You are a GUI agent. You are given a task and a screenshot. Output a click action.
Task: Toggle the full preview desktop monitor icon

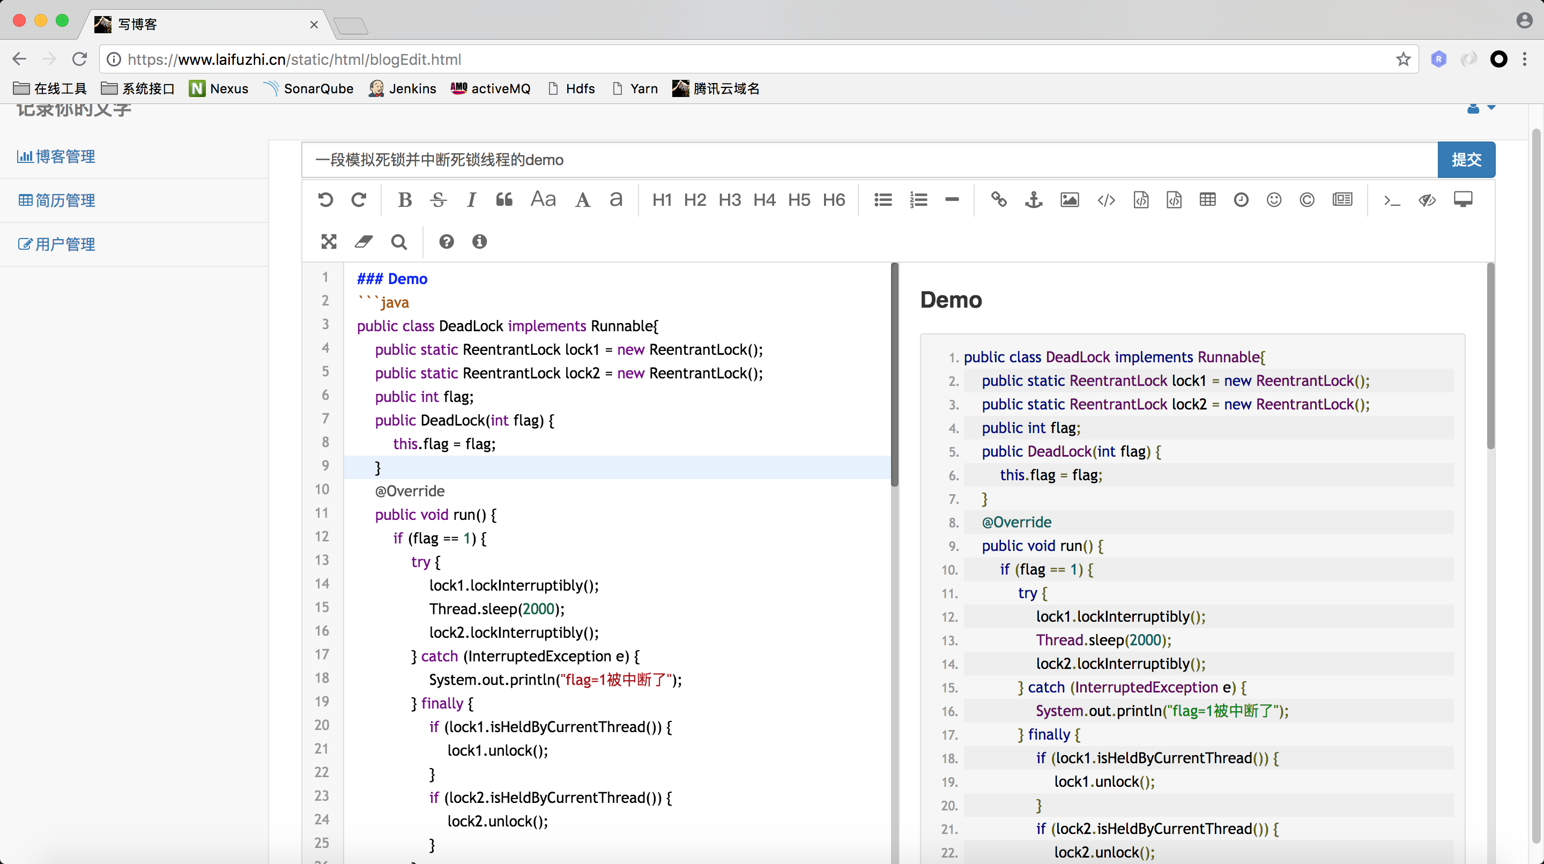point(1463,199)
